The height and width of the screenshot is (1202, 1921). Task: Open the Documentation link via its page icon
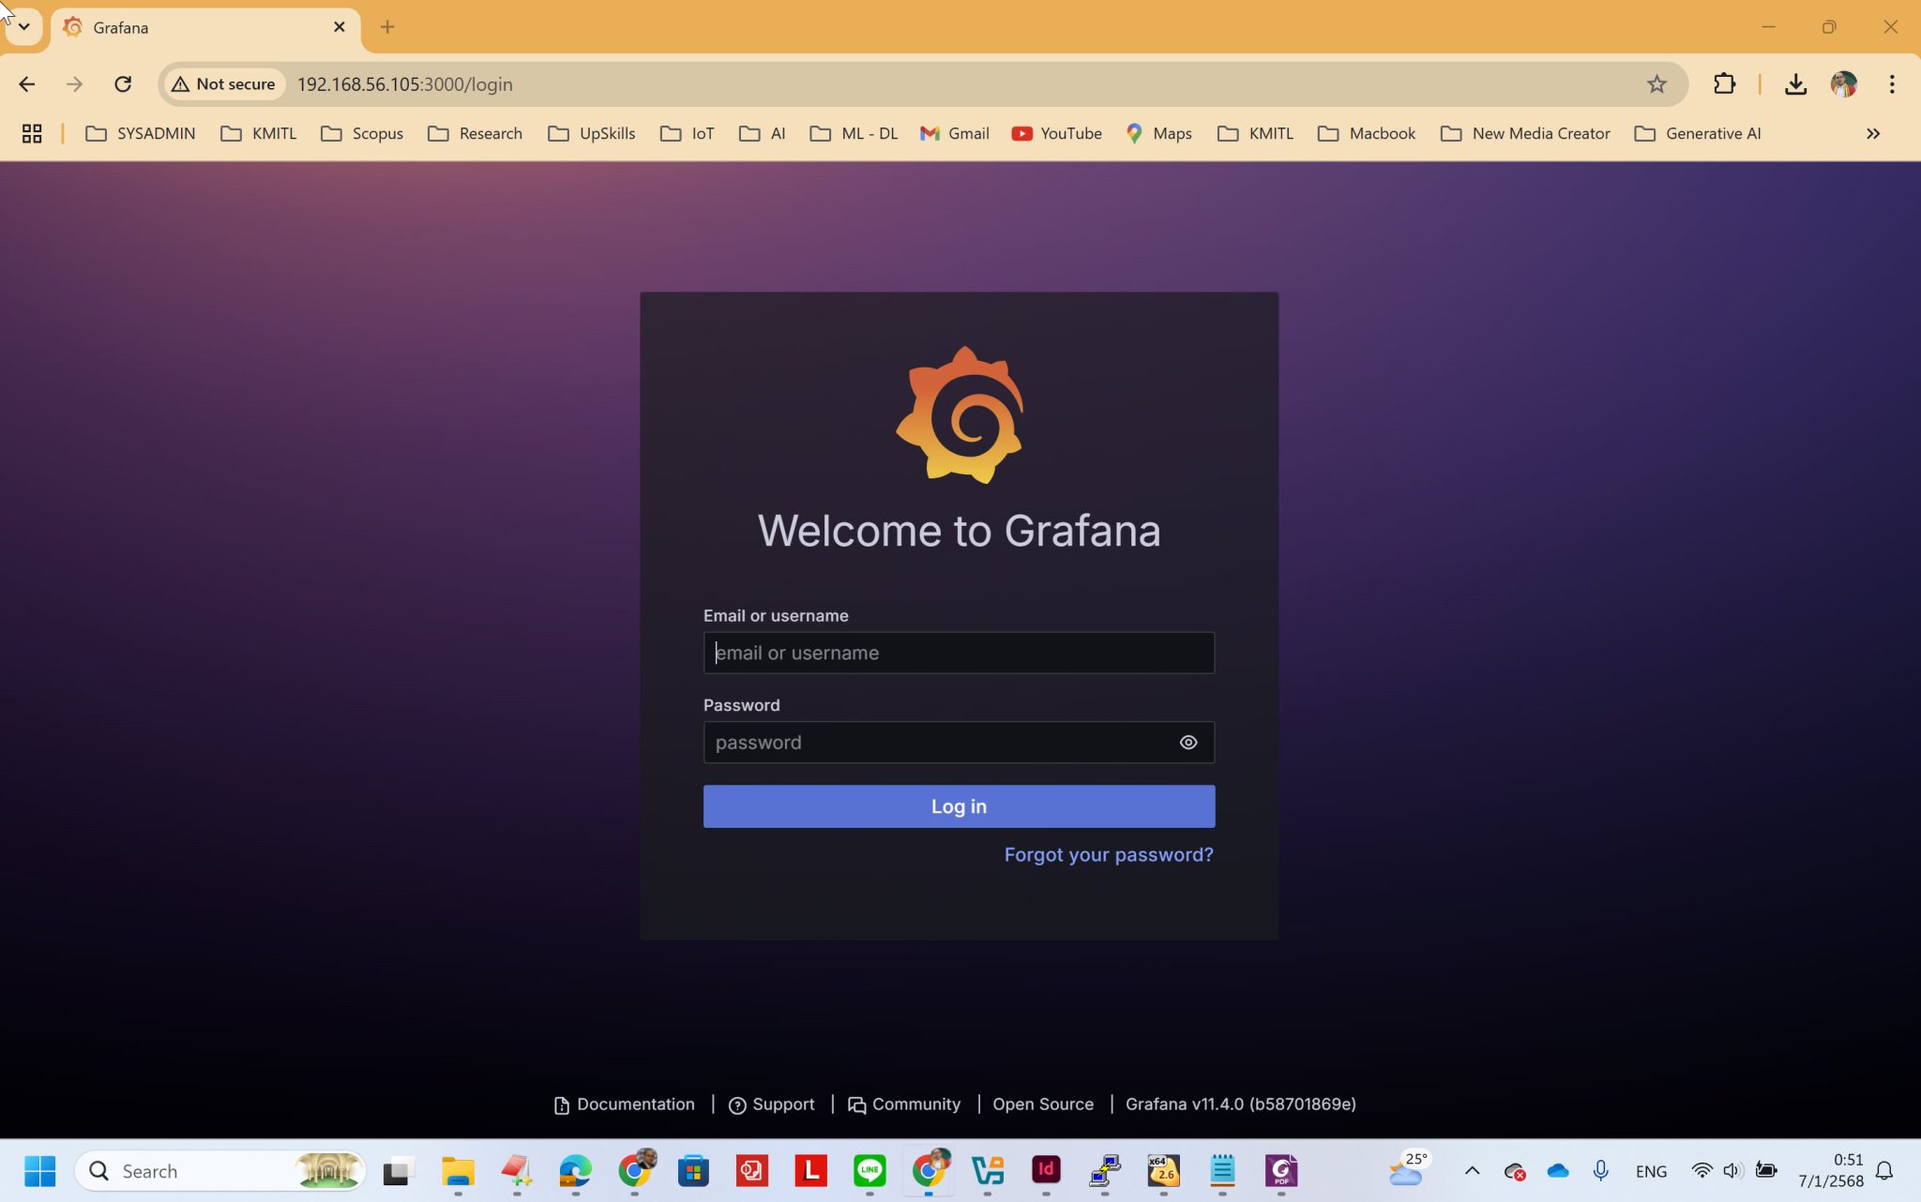(561, 1104)
